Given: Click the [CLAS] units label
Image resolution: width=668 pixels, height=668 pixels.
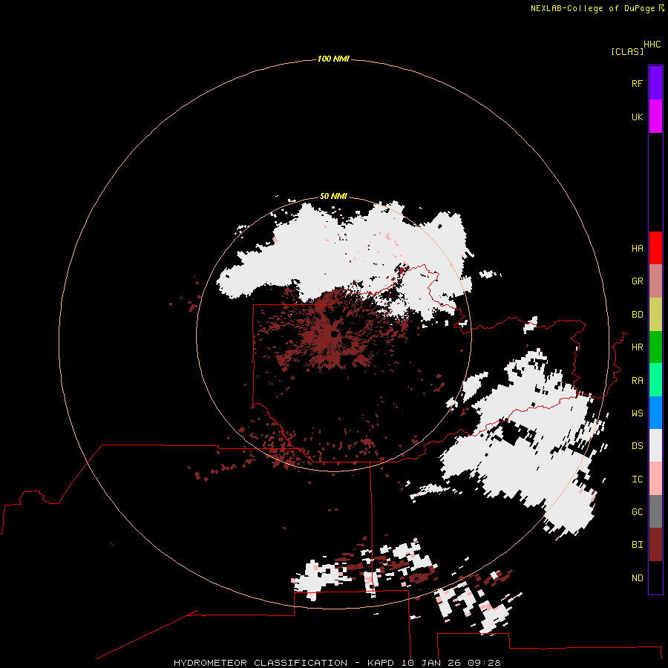Looking at the screenshot, I should (x=627, y=52).
